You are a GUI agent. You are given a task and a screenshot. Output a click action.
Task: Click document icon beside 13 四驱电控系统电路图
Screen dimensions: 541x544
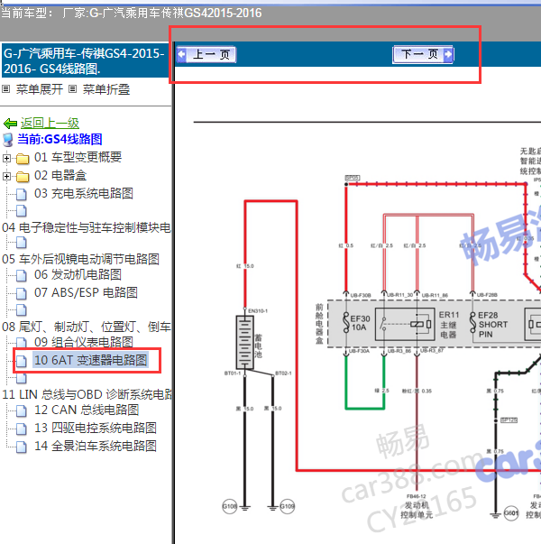coord(22,429)
